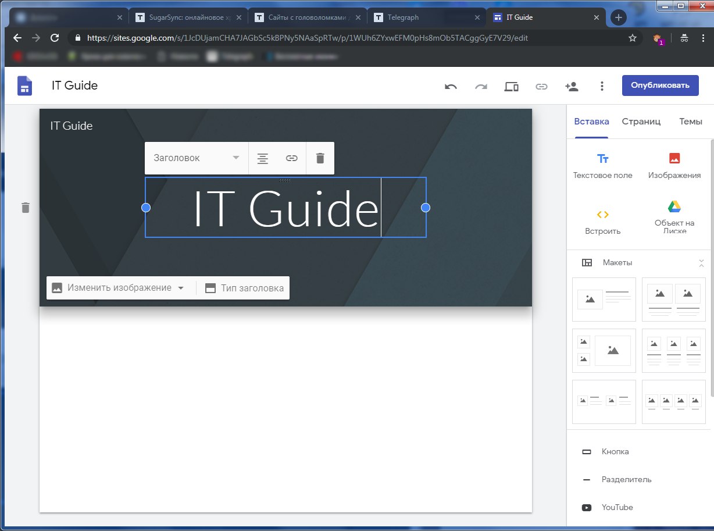Switch to the Сайты с головоломками tab
Image resolution: width=714 pixels, height=531 pixels.
click(306, 17)
